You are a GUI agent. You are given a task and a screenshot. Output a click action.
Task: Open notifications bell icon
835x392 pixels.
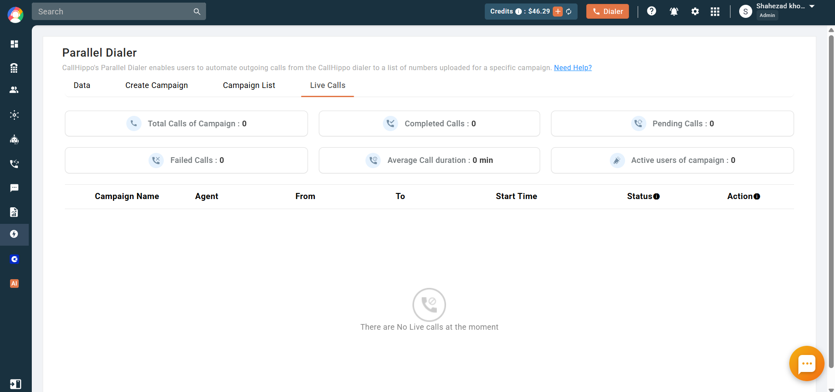pos(674,12)
